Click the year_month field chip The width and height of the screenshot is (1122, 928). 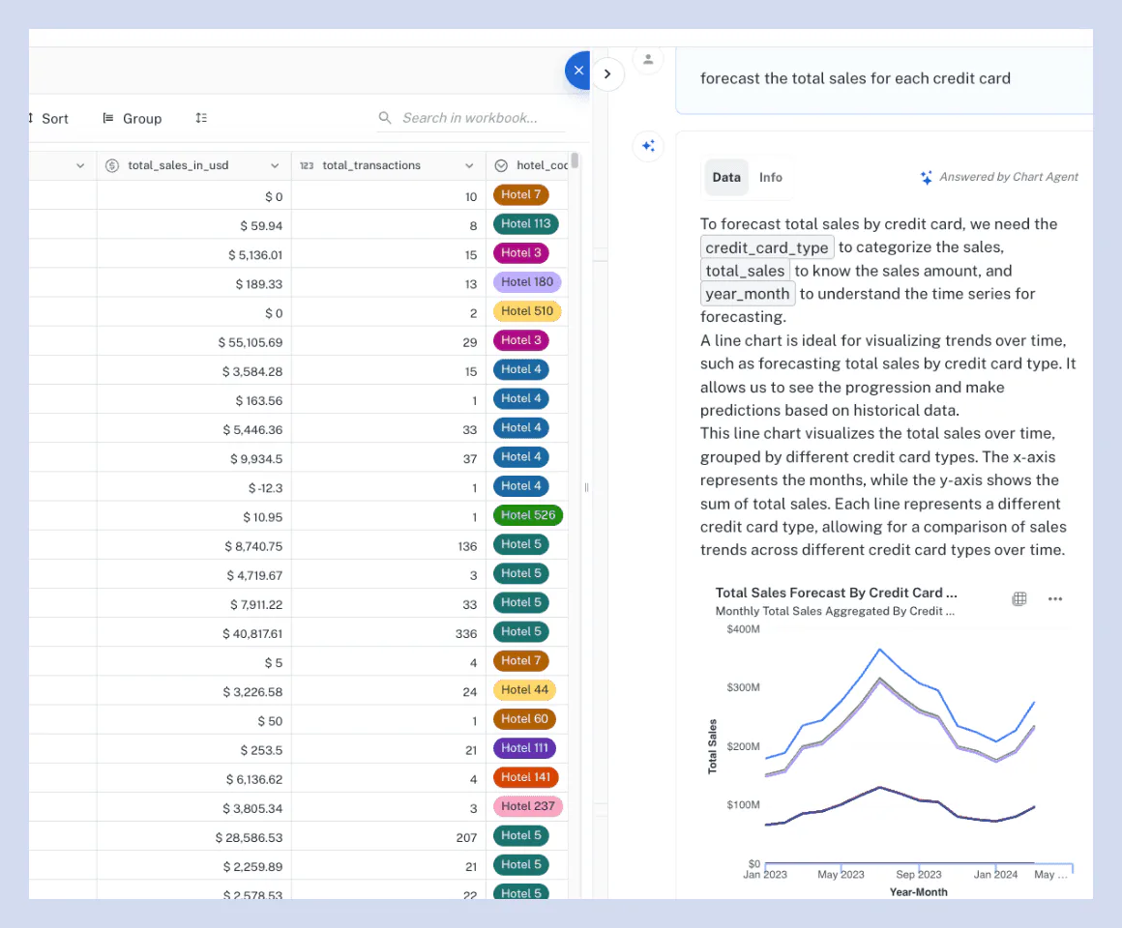(x=747, y=294)
